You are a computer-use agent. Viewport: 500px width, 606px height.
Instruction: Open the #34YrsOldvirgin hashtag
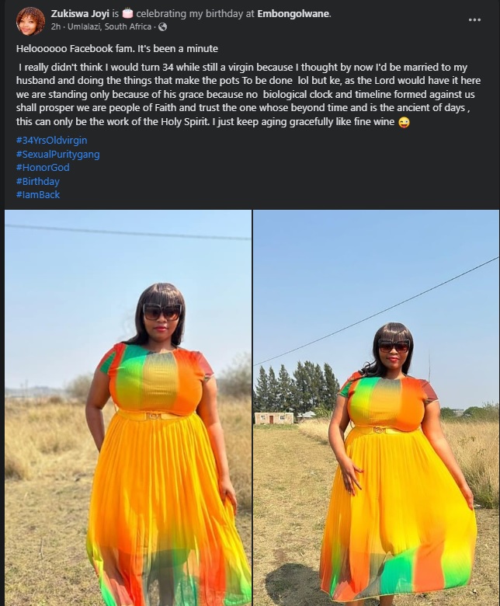52,141
